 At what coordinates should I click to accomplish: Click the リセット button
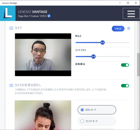[118, 29]
